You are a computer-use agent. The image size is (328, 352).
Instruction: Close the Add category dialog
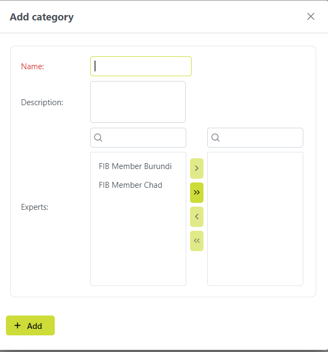[310, 17]
